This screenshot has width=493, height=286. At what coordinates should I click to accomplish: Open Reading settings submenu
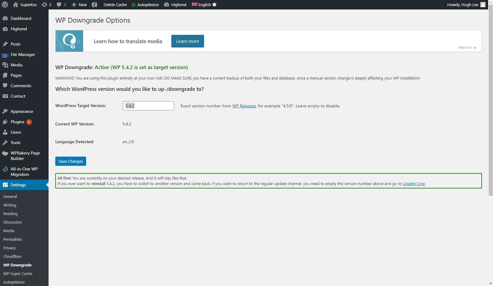pos(10,214)
